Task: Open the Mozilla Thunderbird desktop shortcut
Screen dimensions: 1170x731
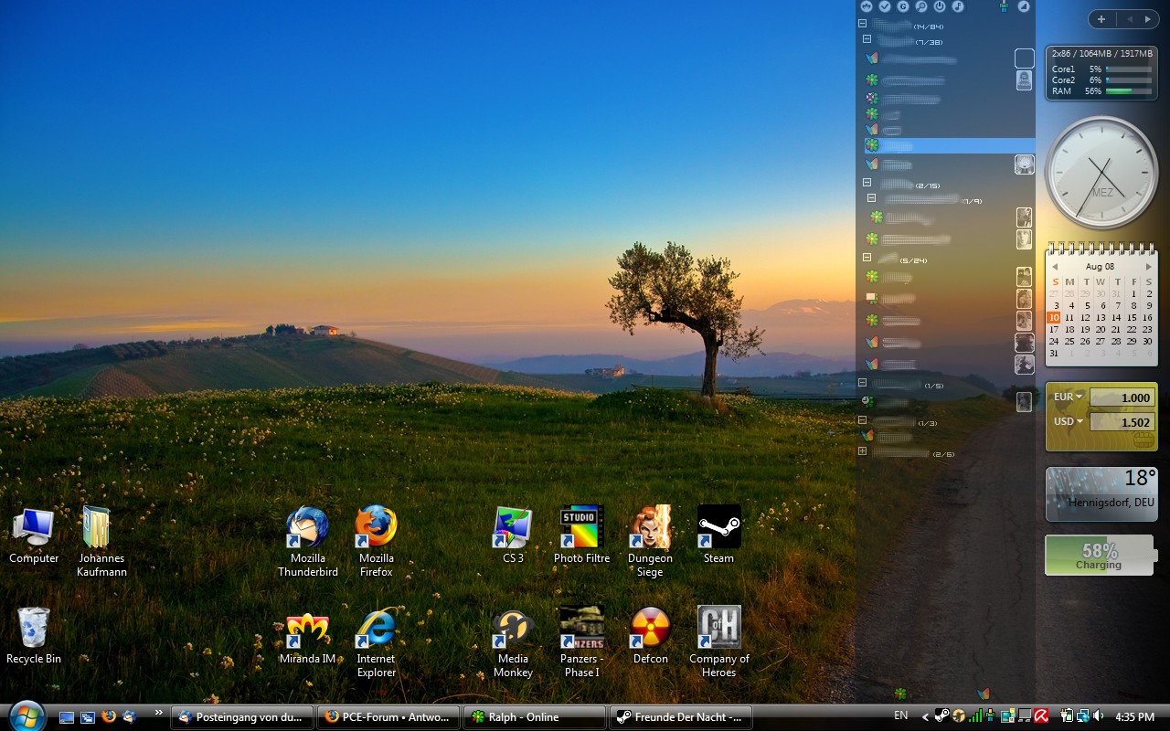Action: click(x=307, y=528)
